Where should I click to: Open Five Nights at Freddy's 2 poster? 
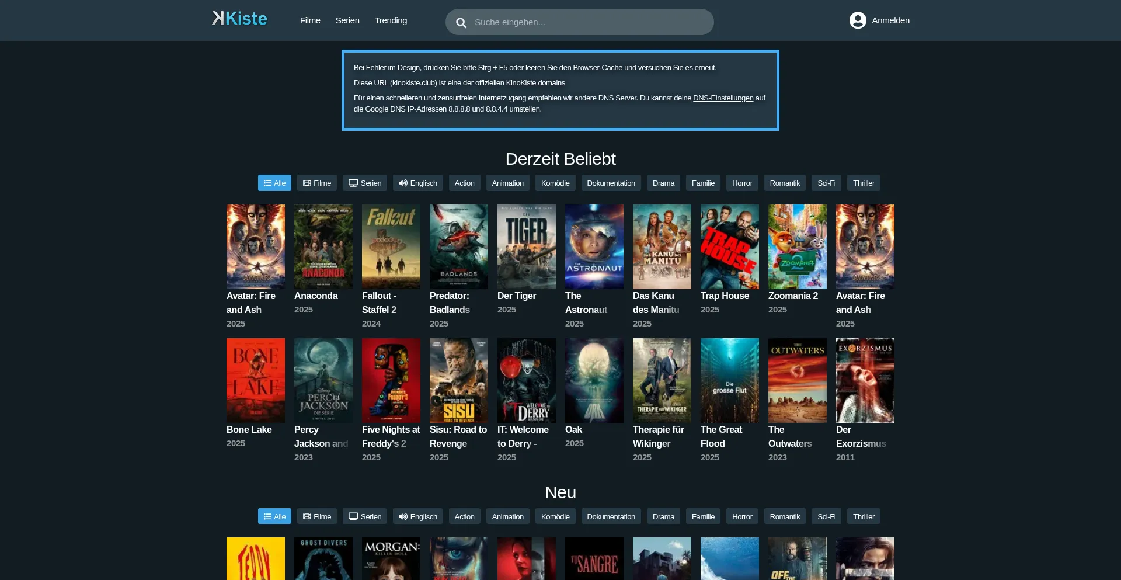point(391,380)
